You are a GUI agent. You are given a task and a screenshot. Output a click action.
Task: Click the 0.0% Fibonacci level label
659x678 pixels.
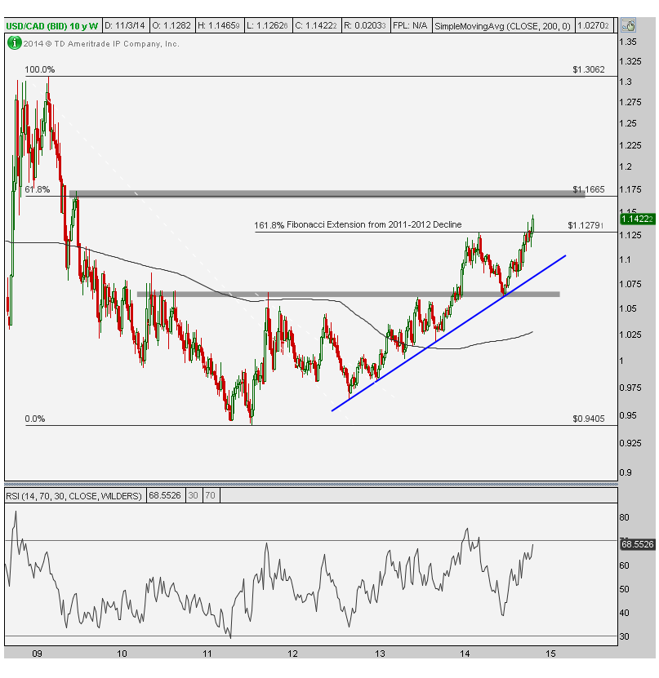pos(35,419)
